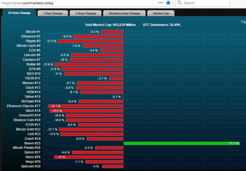Click the Qtum #18 label
The image size is (246, 171).
[x=33, y=111]
